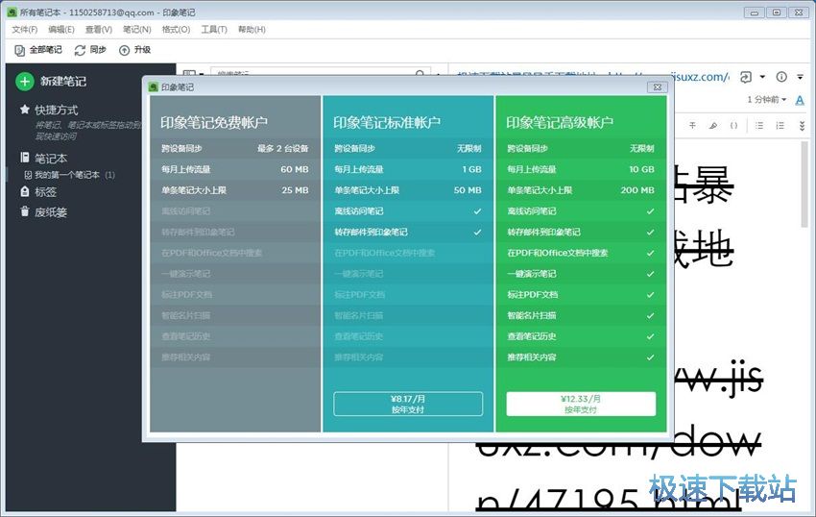Open the 帮助(H) menu
The height and width of the screenshot is (517, 816).
pos(252,30)
